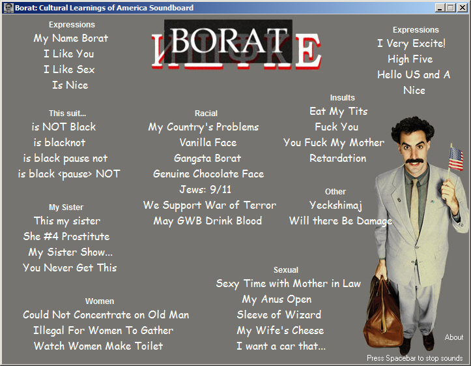Play the 'My Wife's Cheese' clip
The height and width of the screenshot is (366, 471).
(x=280, y=331)
